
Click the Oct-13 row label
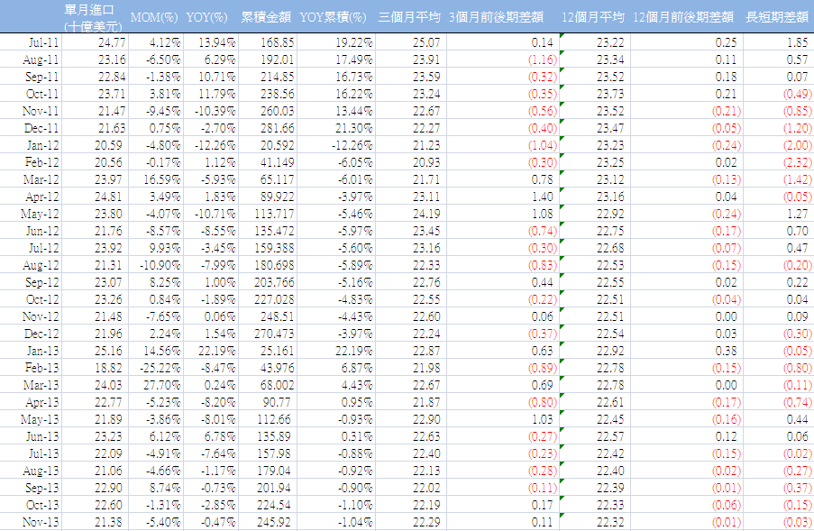pos(42,505)
